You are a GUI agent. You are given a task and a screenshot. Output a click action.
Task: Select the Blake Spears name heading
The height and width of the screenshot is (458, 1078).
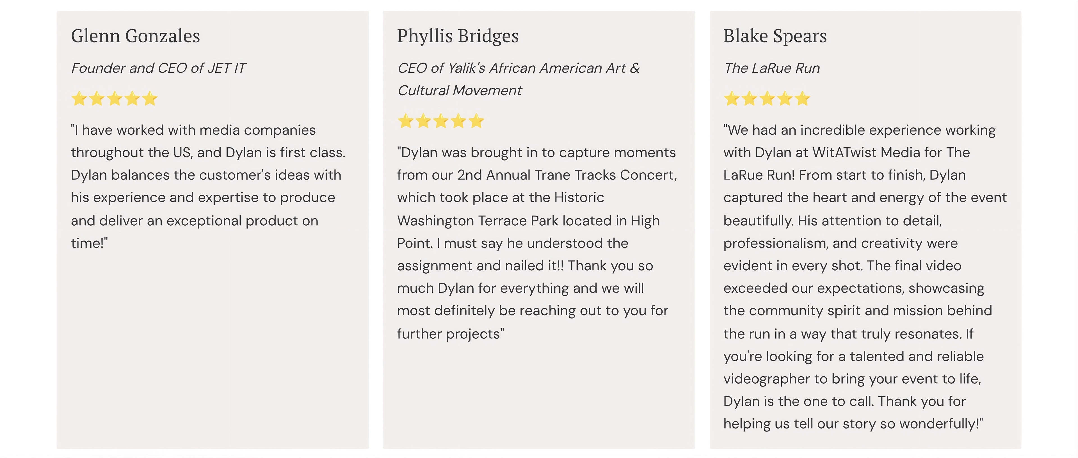point(775,36)
